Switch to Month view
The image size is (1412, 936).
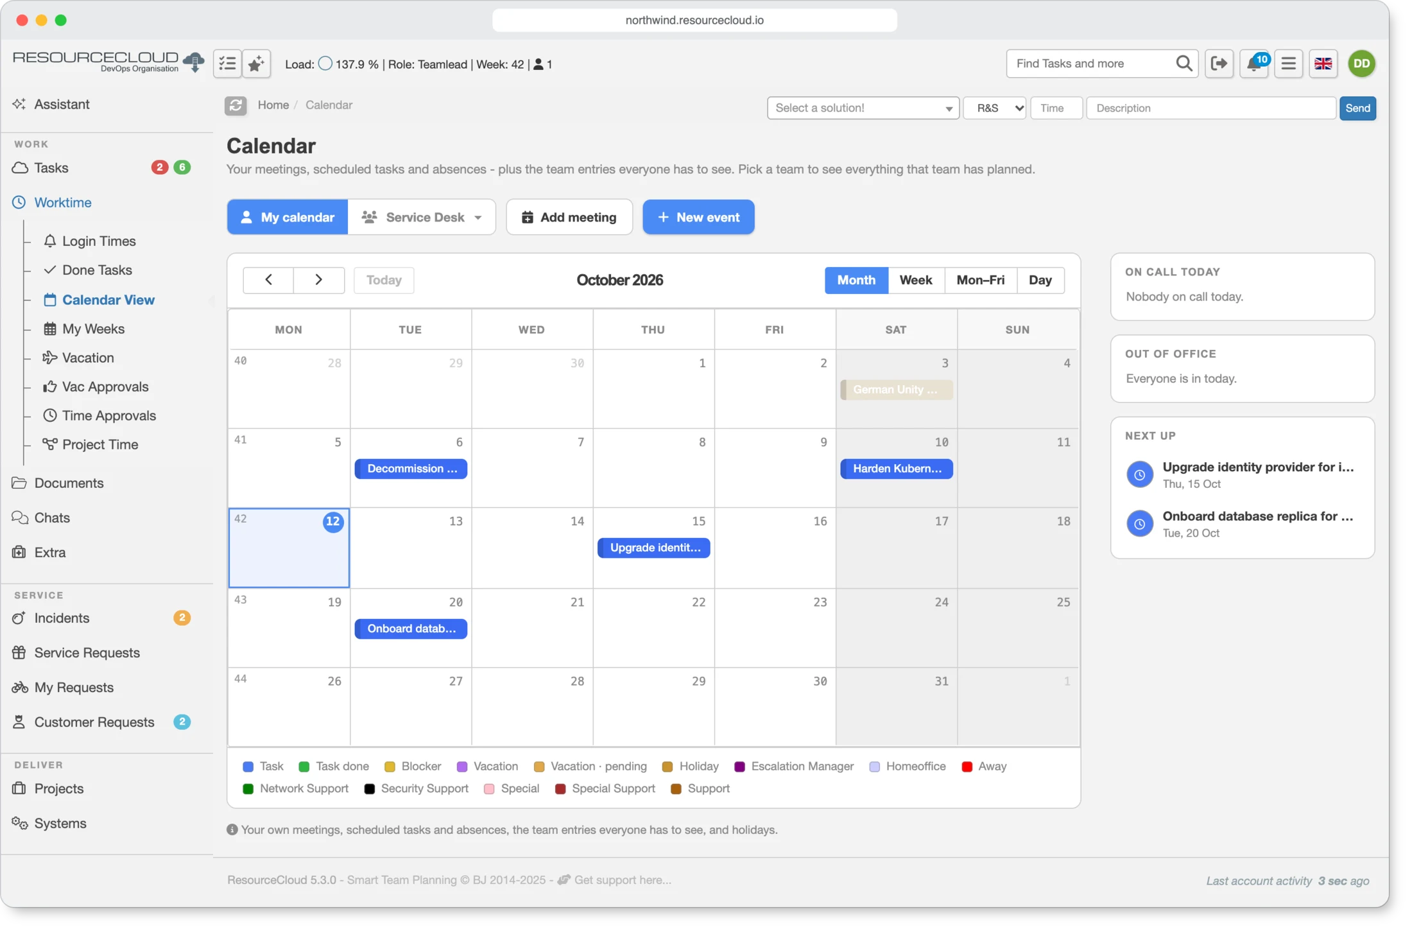tap(856, 280)
